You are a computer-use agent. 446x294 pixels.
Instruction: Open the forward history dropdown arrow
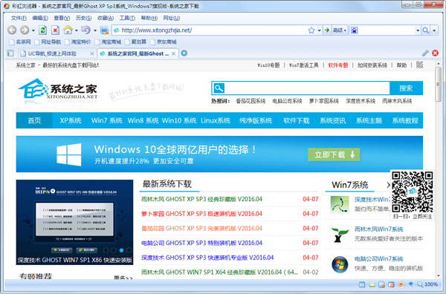coord(33,30)
